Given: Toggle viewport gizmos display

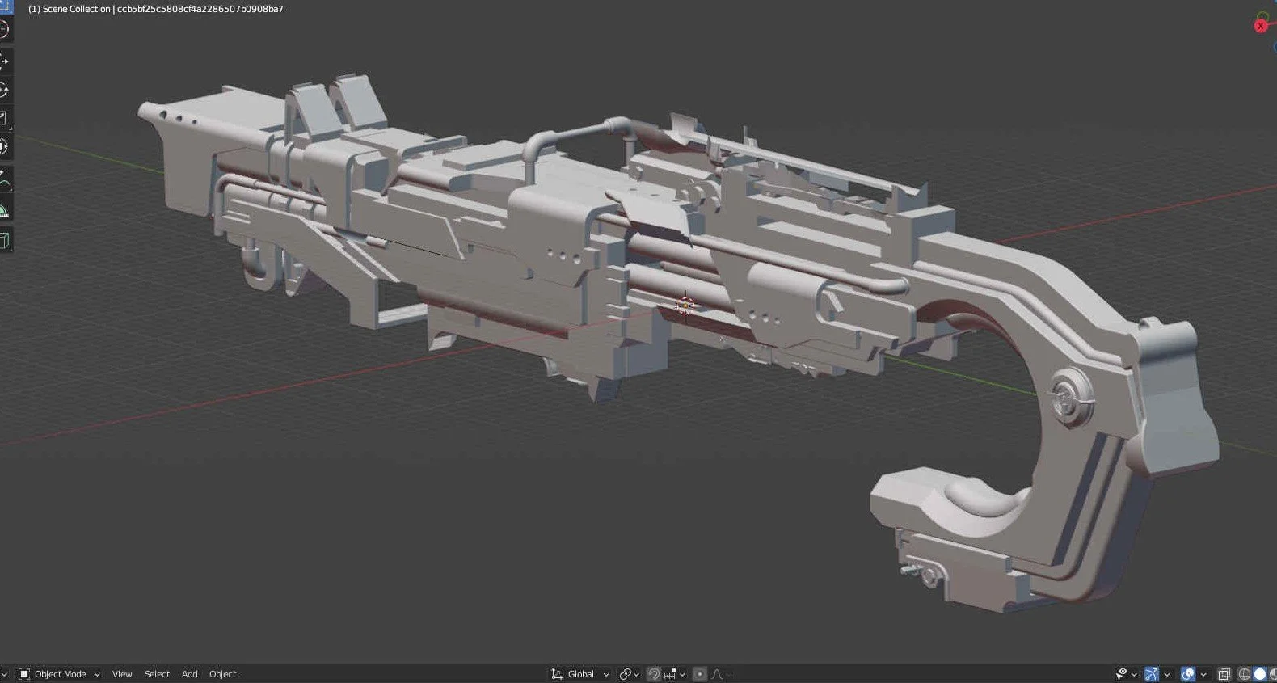Looking at the screenshot, I should pyautogui.click(x=1152, y=674).
